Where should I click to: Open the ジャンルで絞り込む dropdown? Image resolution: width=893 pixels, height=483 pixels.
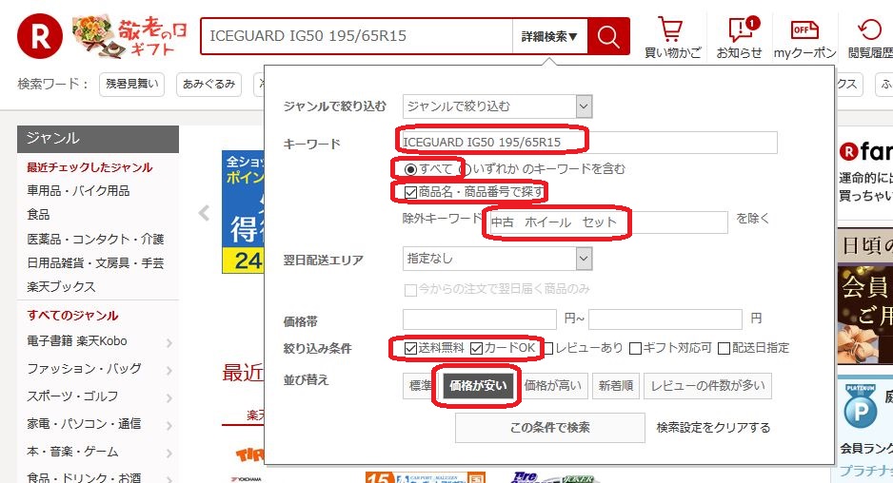[x=497, y=106]
